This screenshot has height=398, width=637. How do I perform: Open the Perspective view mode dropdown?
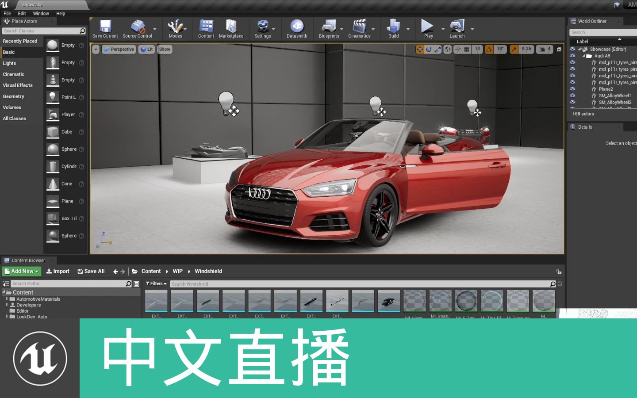click(119, 50)
